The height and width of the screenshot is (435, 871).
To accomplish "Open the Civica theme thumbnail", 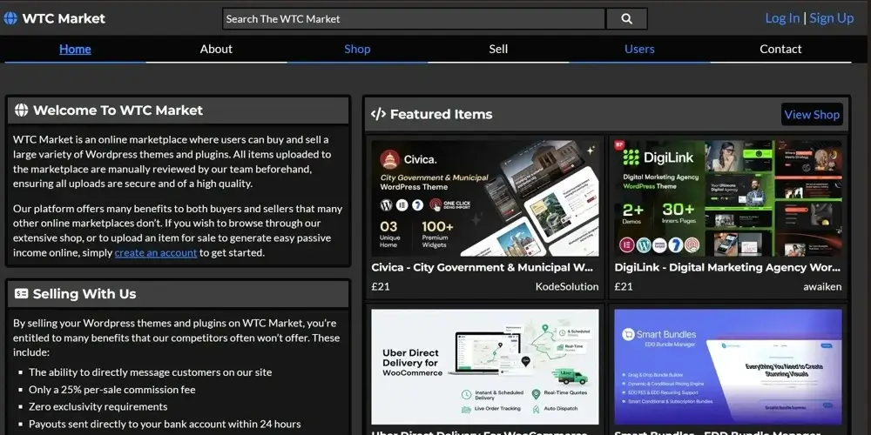I will tap(485, 198).
